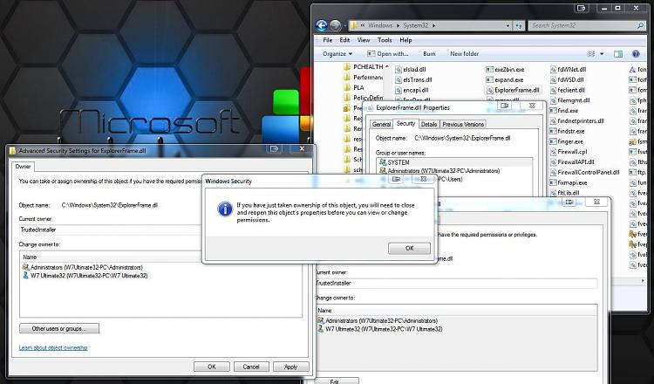Click Apply in Advanced Security Settings
The width and height of the screenshot is (654, 384).
tap(290, 367)
